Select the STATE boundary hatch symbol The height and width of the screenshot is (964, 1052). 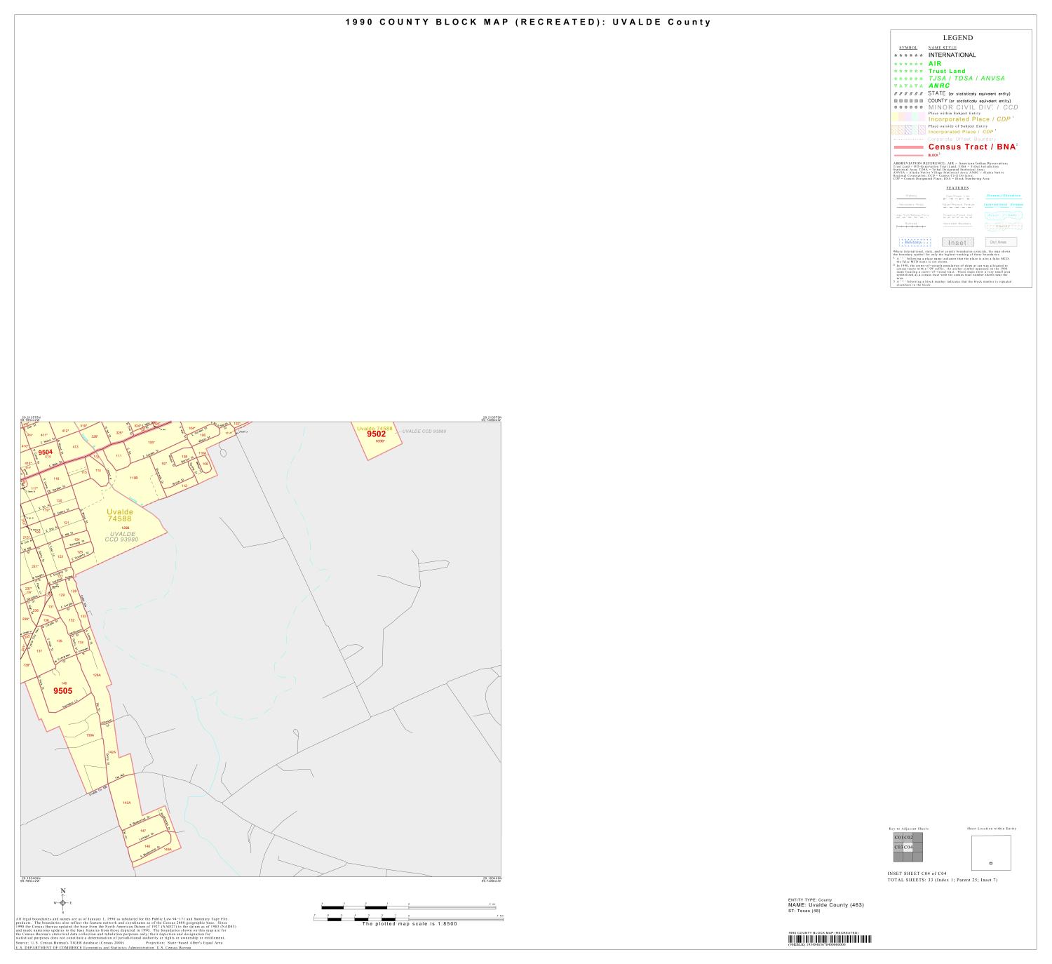908,93
